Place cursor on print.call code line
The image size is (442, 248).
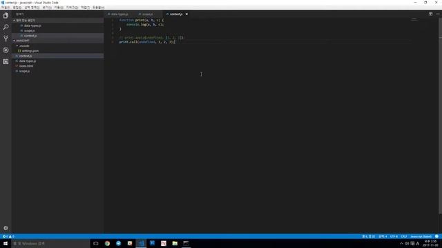[147, 42]
